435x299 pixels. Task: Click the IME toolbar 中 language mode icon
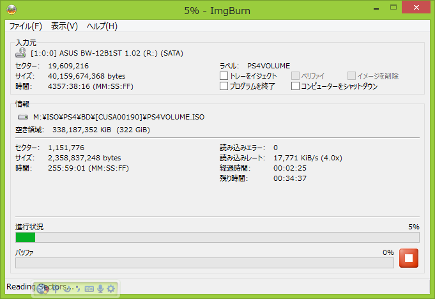pyautogui.click(x=56, y=289)
